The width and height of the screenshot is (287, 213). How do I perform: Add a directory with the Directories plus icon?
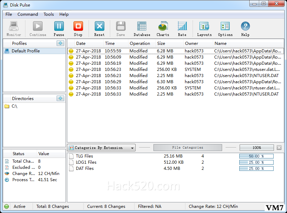60,98
